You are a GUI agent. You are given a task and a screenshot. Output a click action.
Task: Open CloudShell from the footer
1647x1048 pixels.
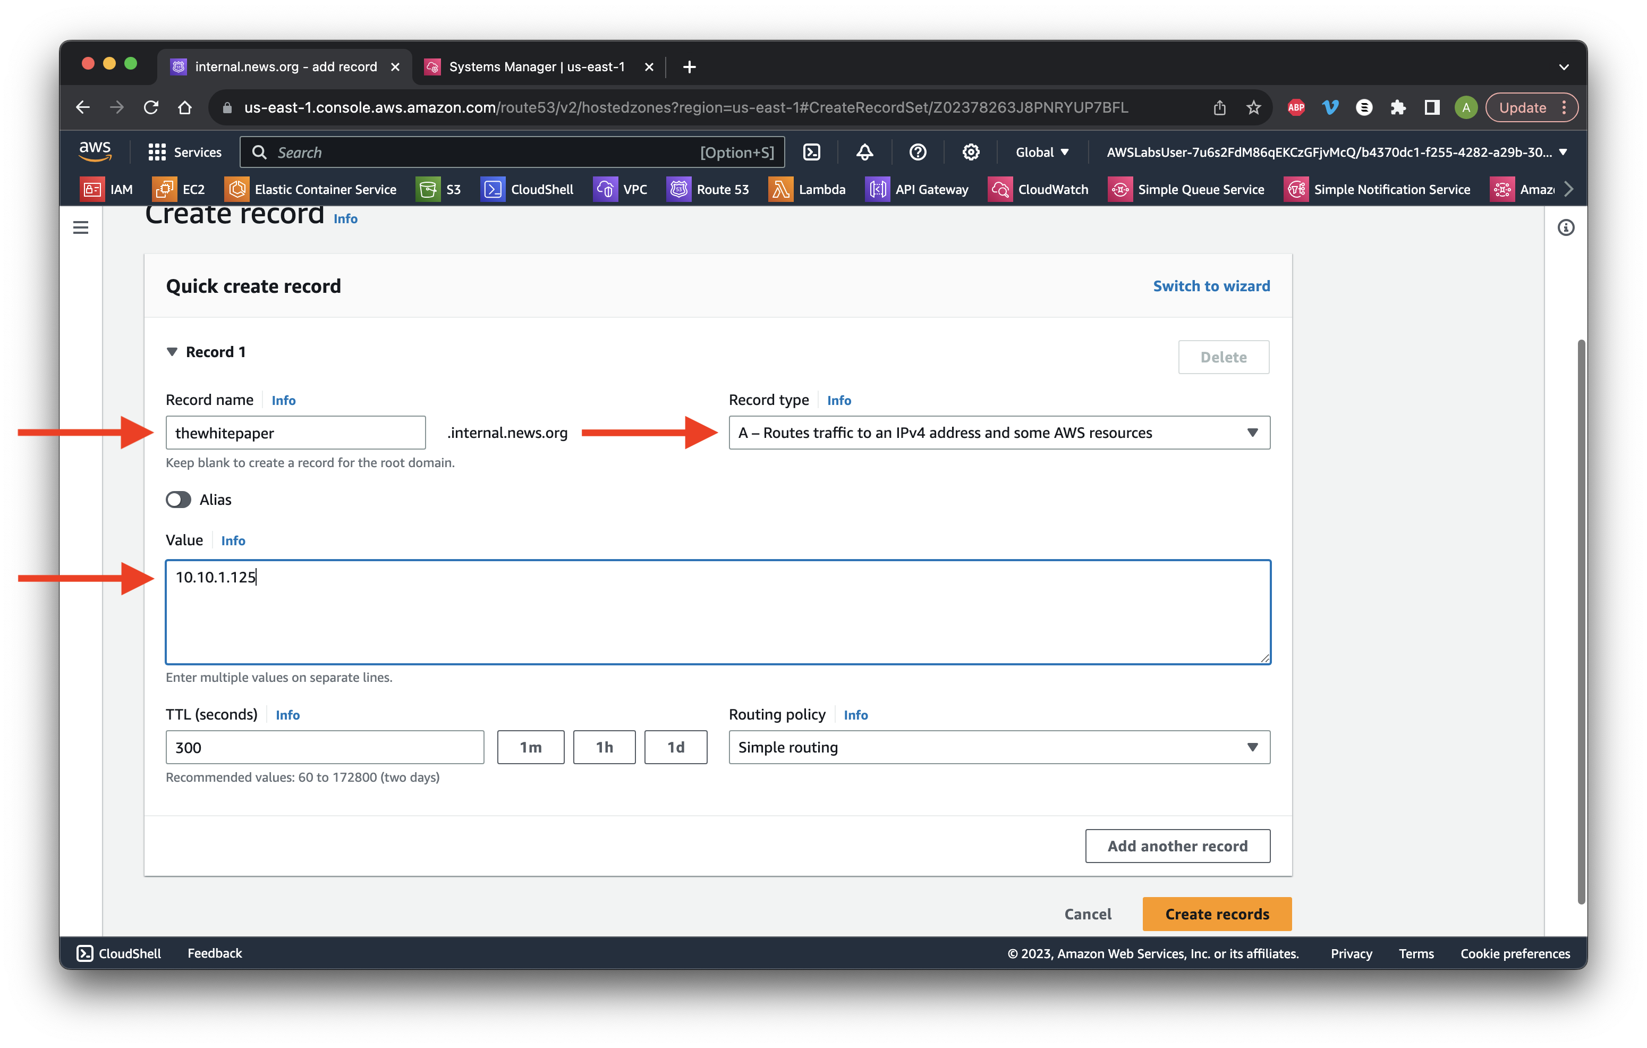(x=119, y=953)
